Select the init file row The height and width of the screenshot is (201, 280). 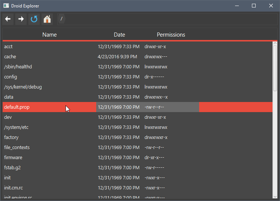tap(137, 178)
